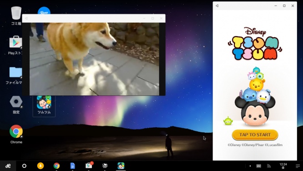Open the Remix OS start menu
This screenshot has width=303, height=171.
point(8,166)
